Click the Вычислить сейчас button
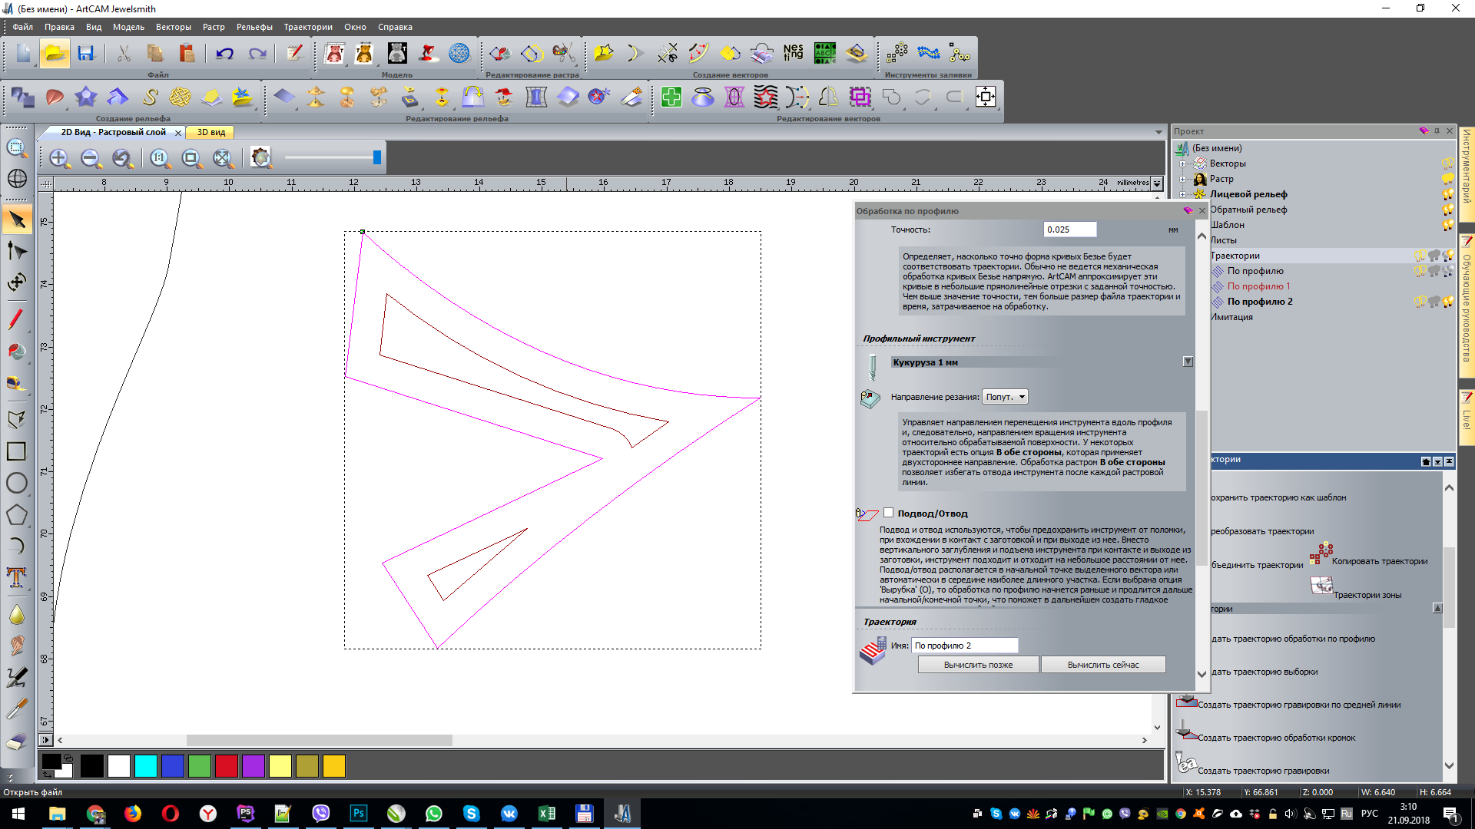This screenshot has width=1475, height=829. (x=1103, y=665)
